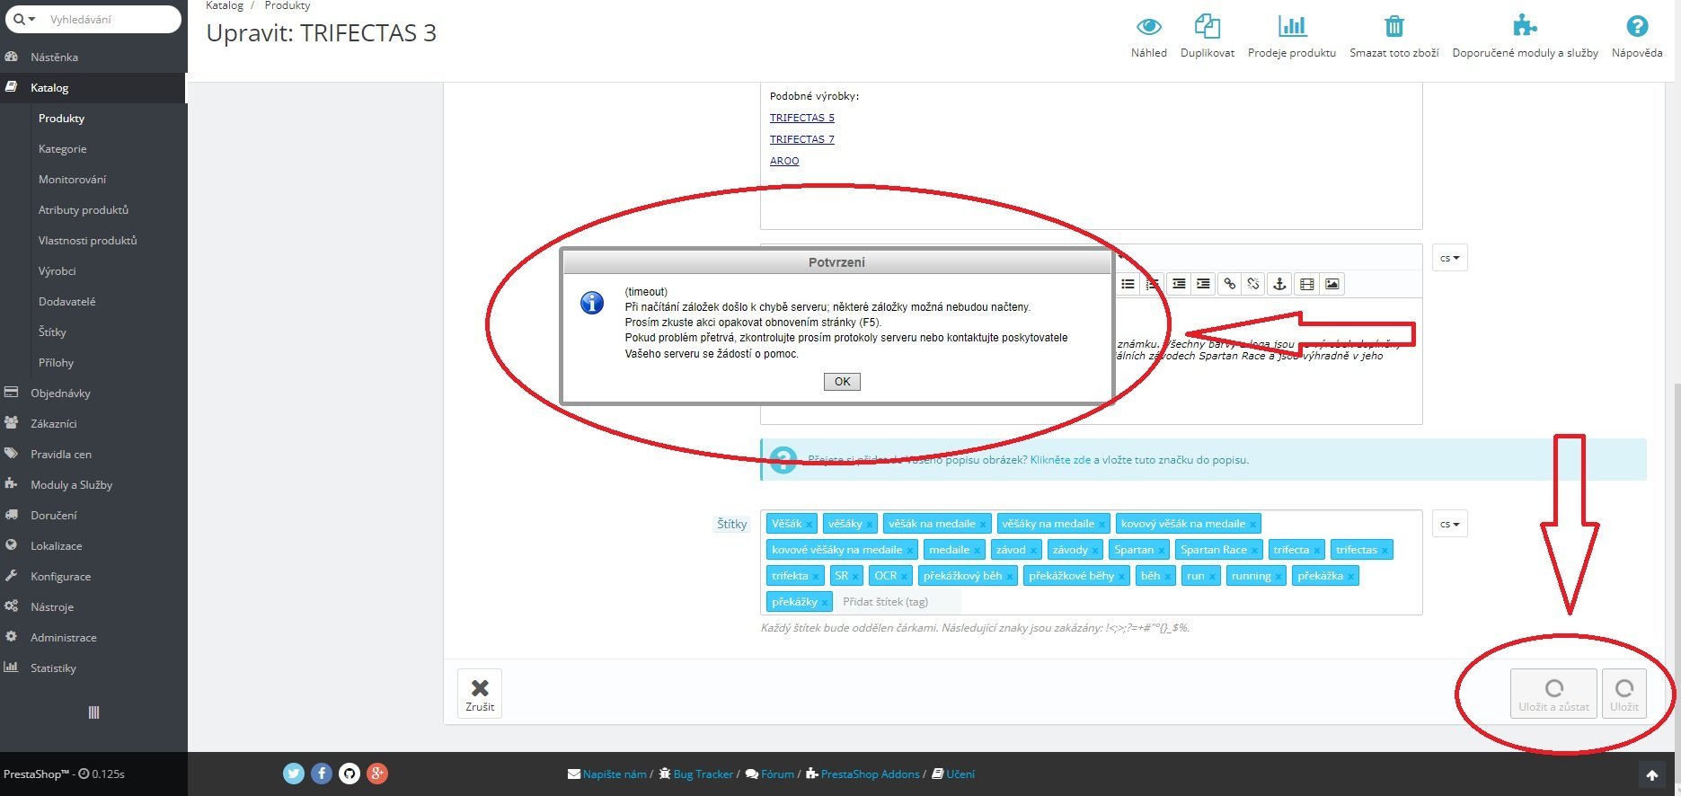Open Doporučené moduly a služby
Image resolution: width=1681 pixels, height=796 pixels.
coord(1525,36)
